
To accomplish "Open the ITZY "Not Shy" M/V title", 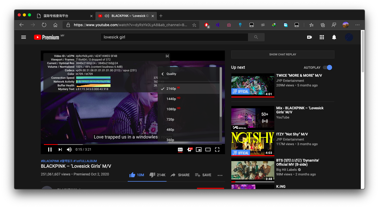I will pyautogui.click(x=292, y=134).
